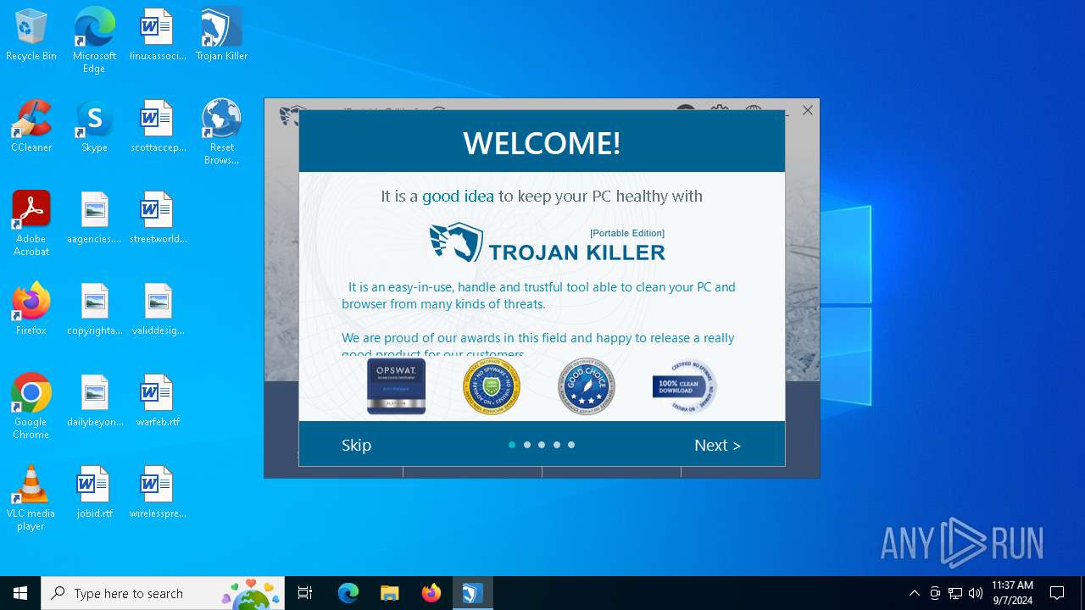Jump to the fourth page dot

(557, 445)
